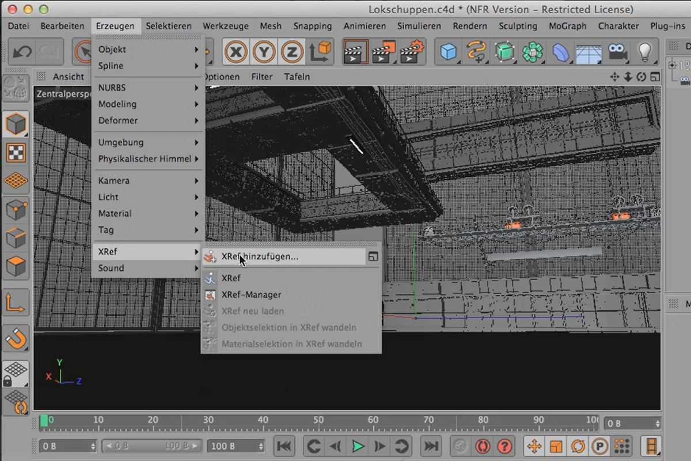691x461 pixels.
Task: Enable the Snap magnet icon
Action: pos(16,339)
